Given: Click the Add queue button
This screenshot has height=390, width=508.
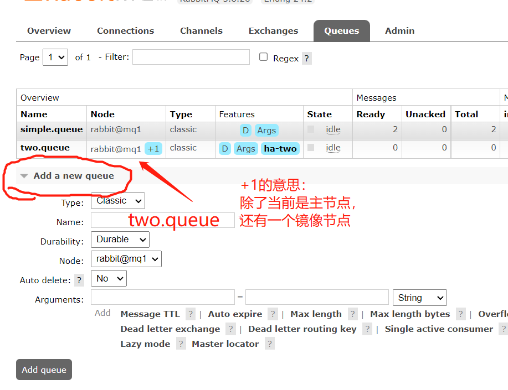Looking at the screenshot, I should pyautogui.click(x=44, y=370).
